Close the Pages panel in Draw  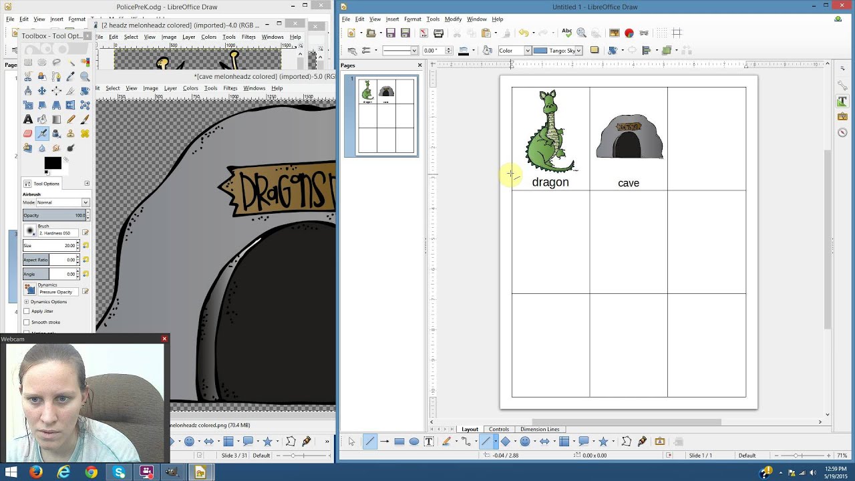click(x=419, y=65)
